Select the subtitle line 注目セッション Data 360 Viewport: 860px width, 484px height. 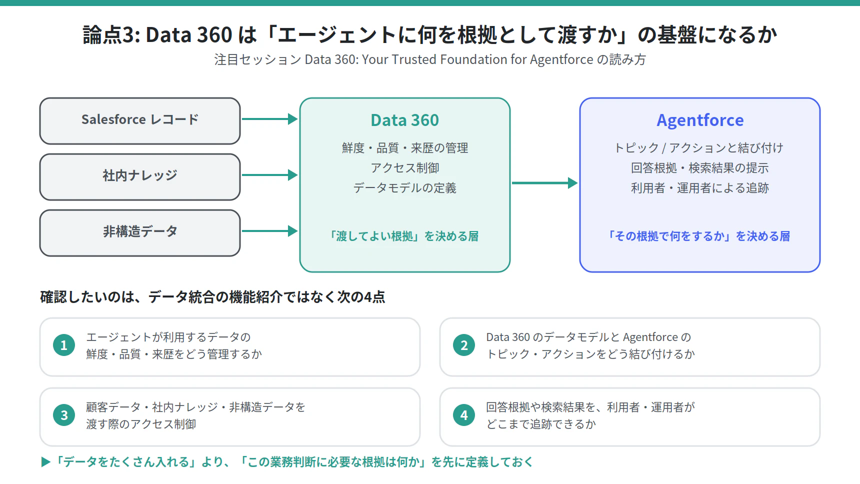[x=430, y=59]
